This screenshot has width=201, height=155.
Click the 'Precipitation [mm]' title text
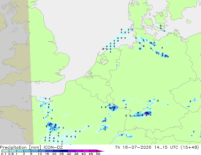click(x=21, y=147)
